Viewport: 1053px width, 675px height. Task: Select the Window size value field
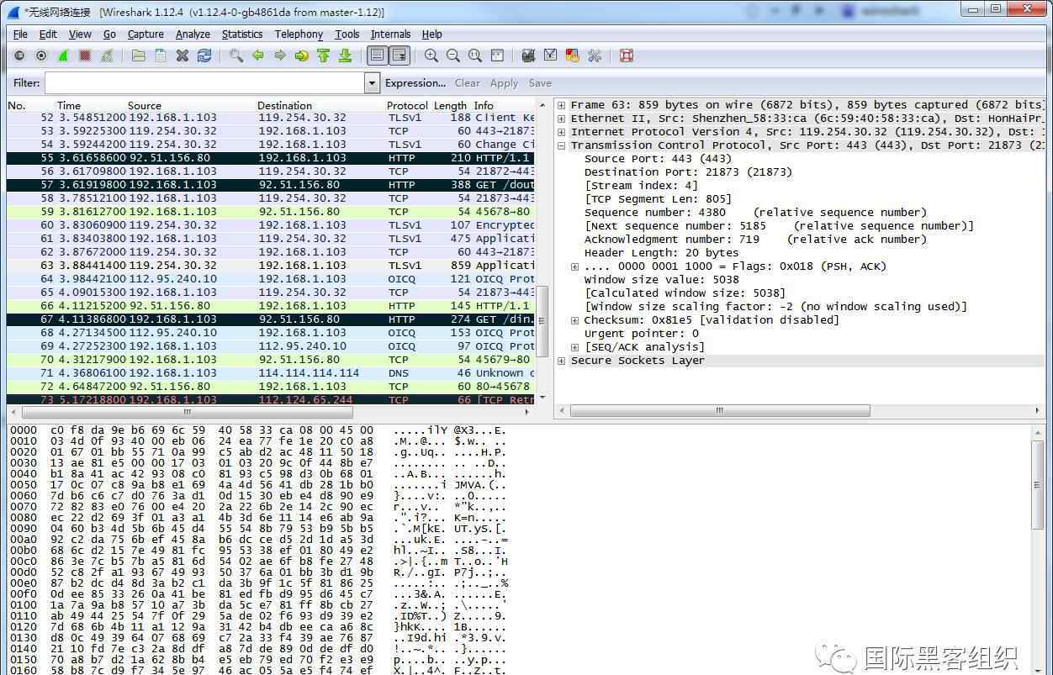click(661, 280)
